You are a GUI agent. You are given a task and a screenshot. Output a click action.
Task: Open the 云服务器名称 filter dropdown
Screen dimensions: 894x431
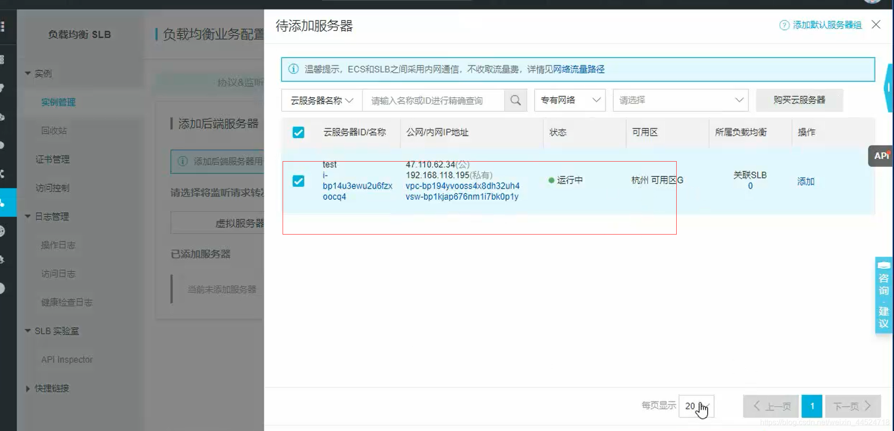pos(322,100)
